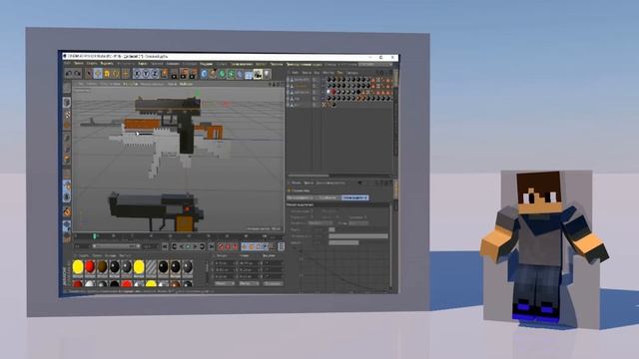Click the Render View clapperboard icon
The width and height of the screenshot is (639, 359).
tap(175, 74)
